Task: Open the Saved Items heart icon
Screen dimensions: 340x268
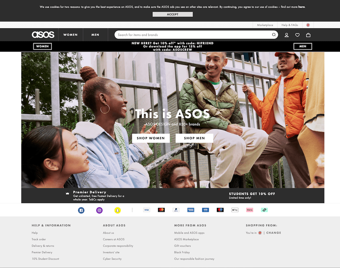Action: pos(297,35)
